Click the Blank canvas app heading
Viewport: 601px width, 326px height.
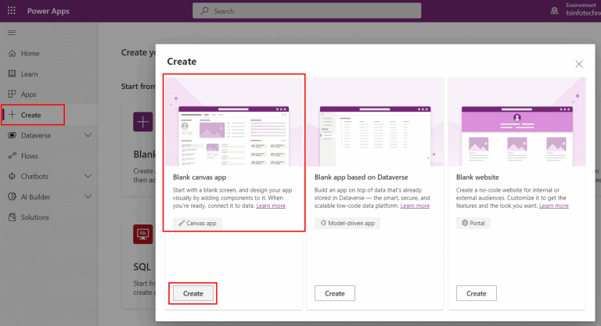coord(200,177)
